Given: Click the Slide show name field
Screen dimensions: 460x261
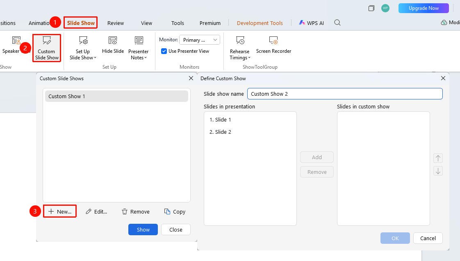Looking at the screenshot, I should (x=345, y=94).
